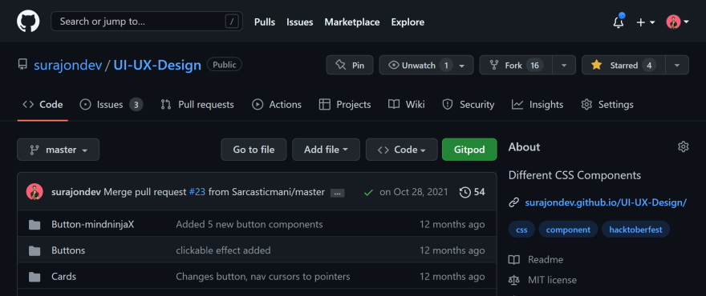
Task: Open 'Changes button, nav cursors to pointers' commit
Action: pyautogui.click(x=263, y=276)
